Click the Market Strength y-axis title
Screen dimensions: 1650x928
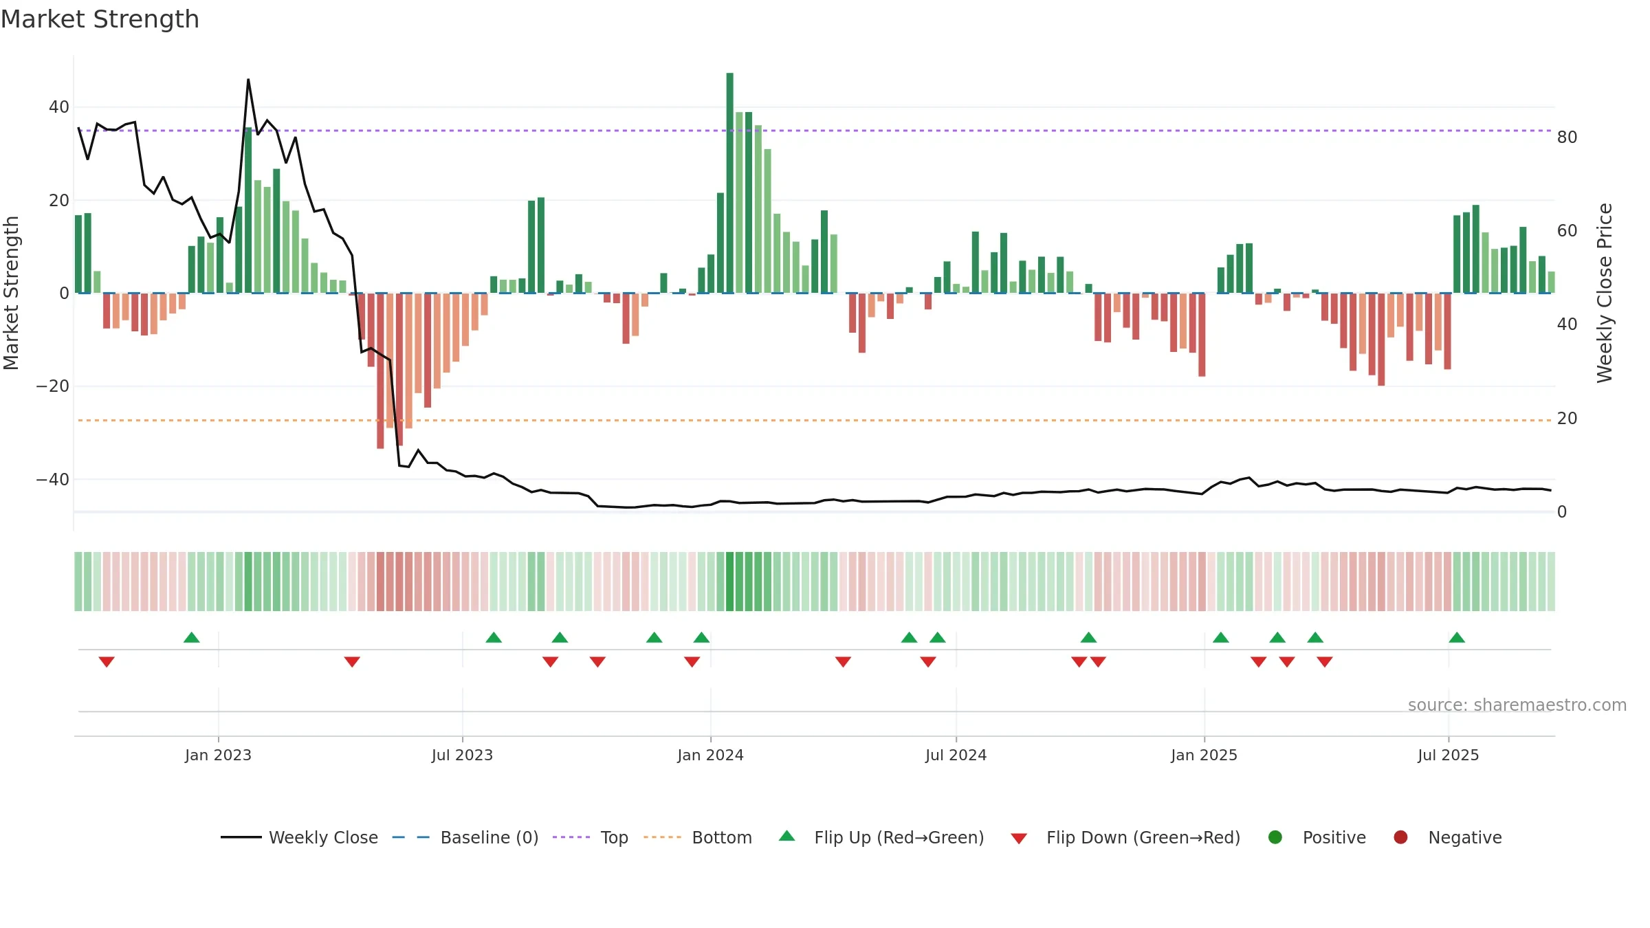[12, 293]
